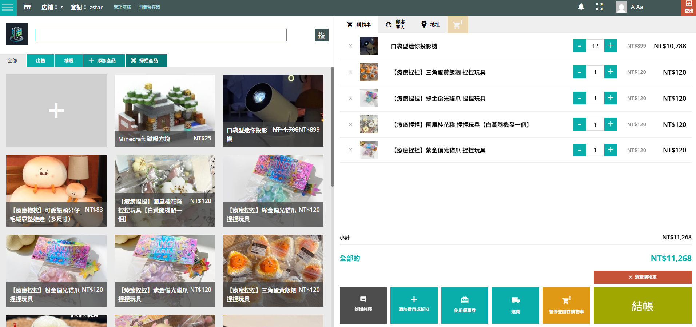Select 綠金偏光貓爪 product tile
696x327 pixels.
tap(273, 191)
